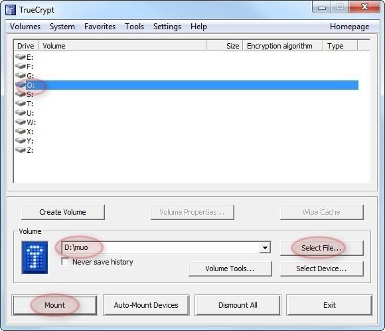Open the Volumes menu
This screenshot has width=385, height=331.
point(25,27)
